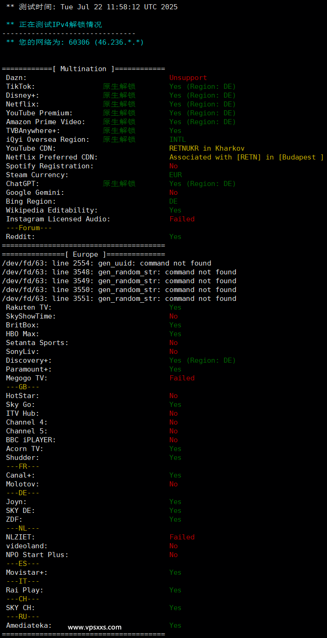
Task: Click the HotStar: label
Action: pyautogui.click(x=23, y=396)
